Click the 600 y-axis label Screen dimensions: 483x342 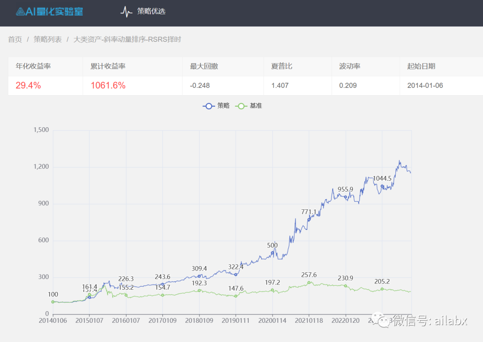tap(43, 240)
